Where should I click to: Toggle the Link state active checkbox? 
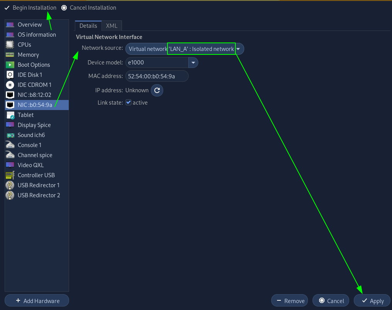(128, 103)
